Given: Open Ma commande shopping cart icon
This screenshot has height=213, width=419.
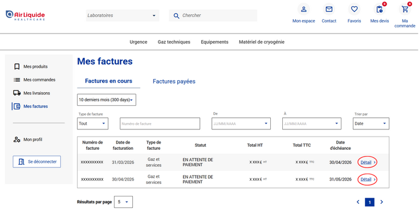Looking at the screenshot, I should [x=405, y=9].
